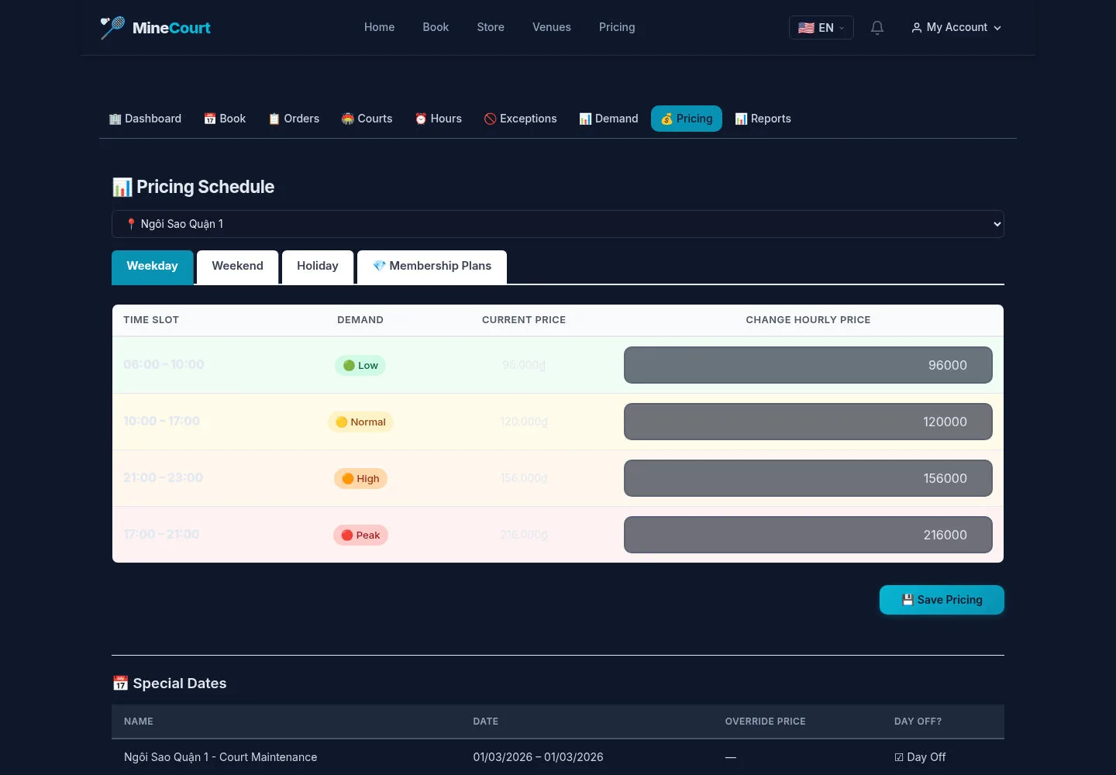Switch to the Holiday tab
Image resolution: width=1116 pixels, height=775 pixels.
[x=318, y=267]
